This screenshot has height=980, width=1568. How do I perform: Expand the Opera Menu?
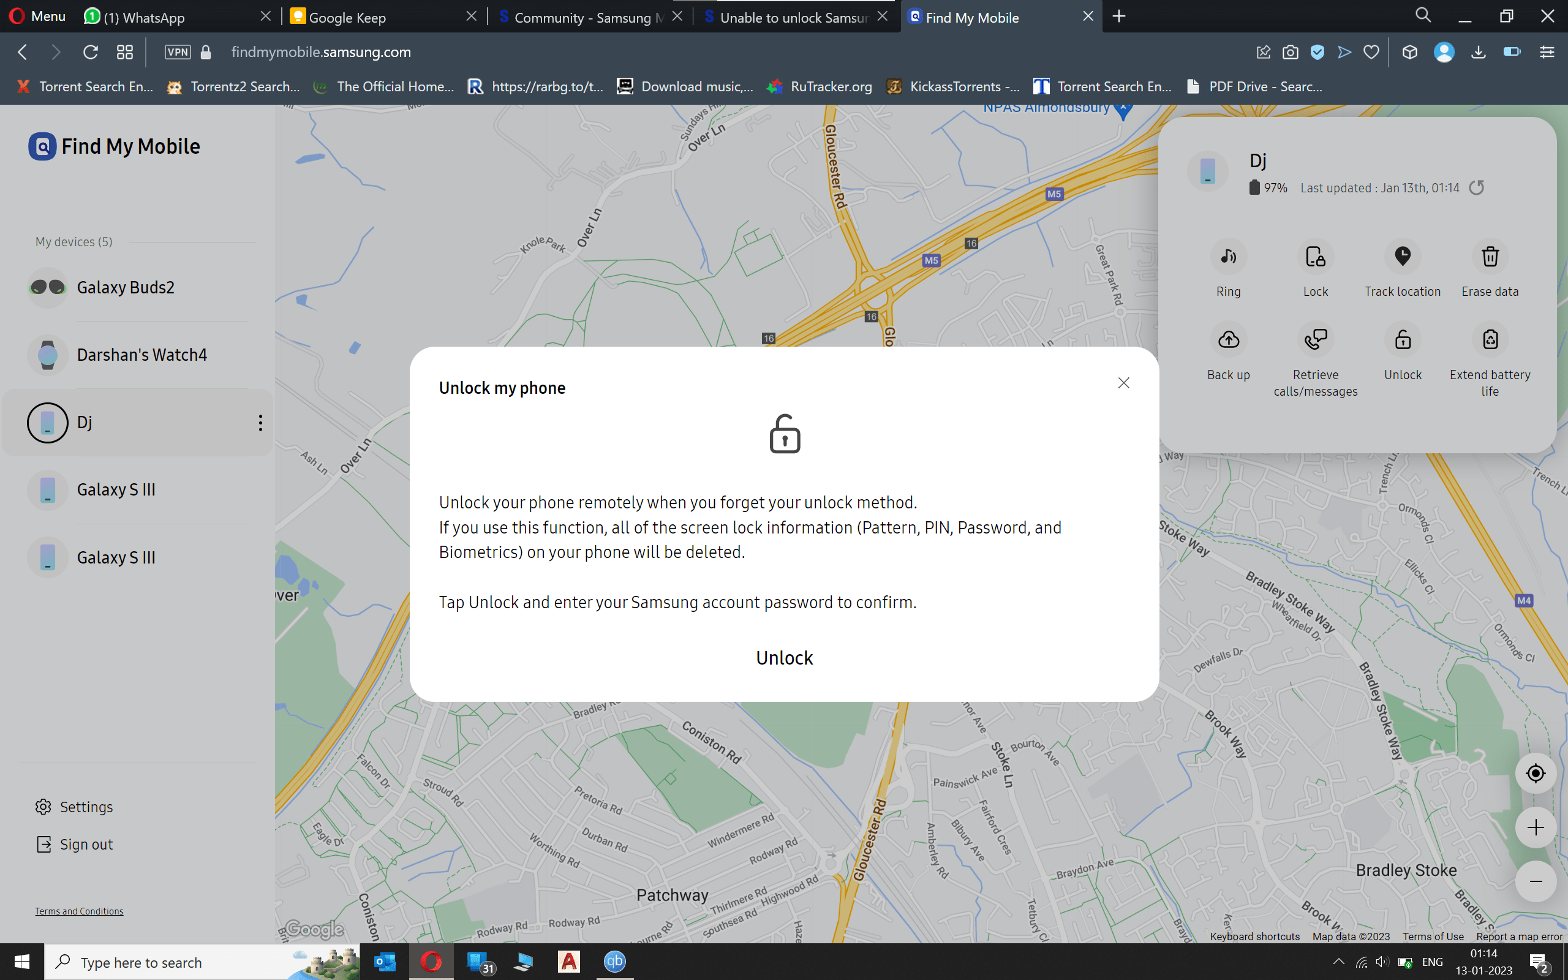pos(37,16)
